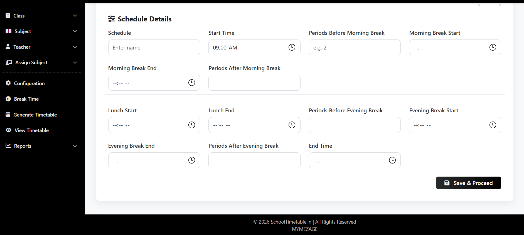Expand the Assign Subject dropdown arrow
524x235 pixels.
point(75,63)
